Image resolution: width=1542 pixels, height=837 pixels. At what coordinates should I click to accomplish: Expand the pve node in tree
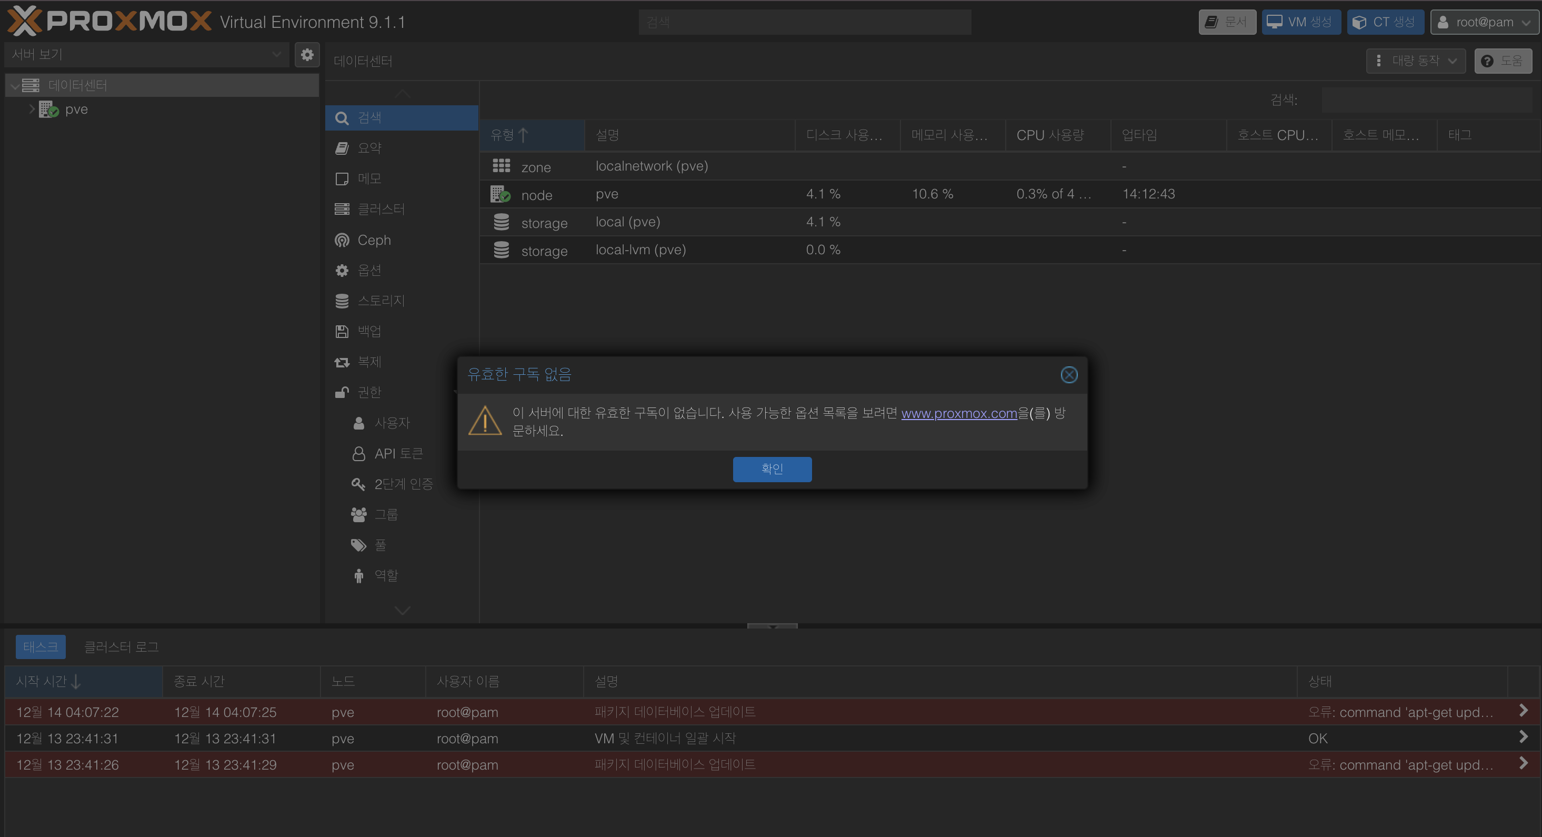pos(32,109)
